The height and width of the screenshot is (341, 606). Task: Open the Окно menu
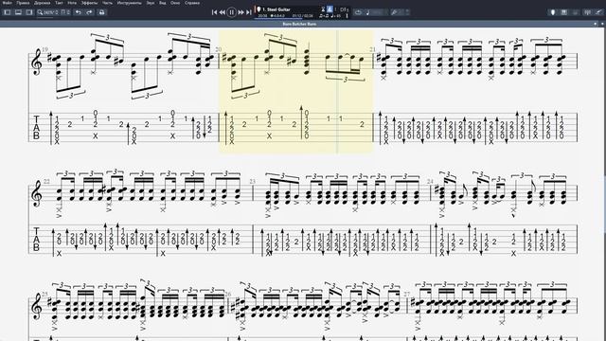[175, 3]
